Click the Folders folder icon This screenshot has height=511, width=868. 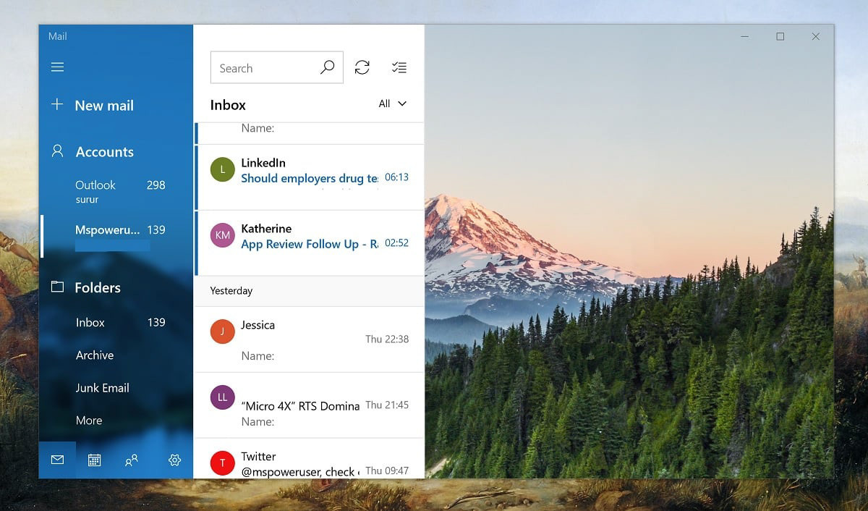57,287
